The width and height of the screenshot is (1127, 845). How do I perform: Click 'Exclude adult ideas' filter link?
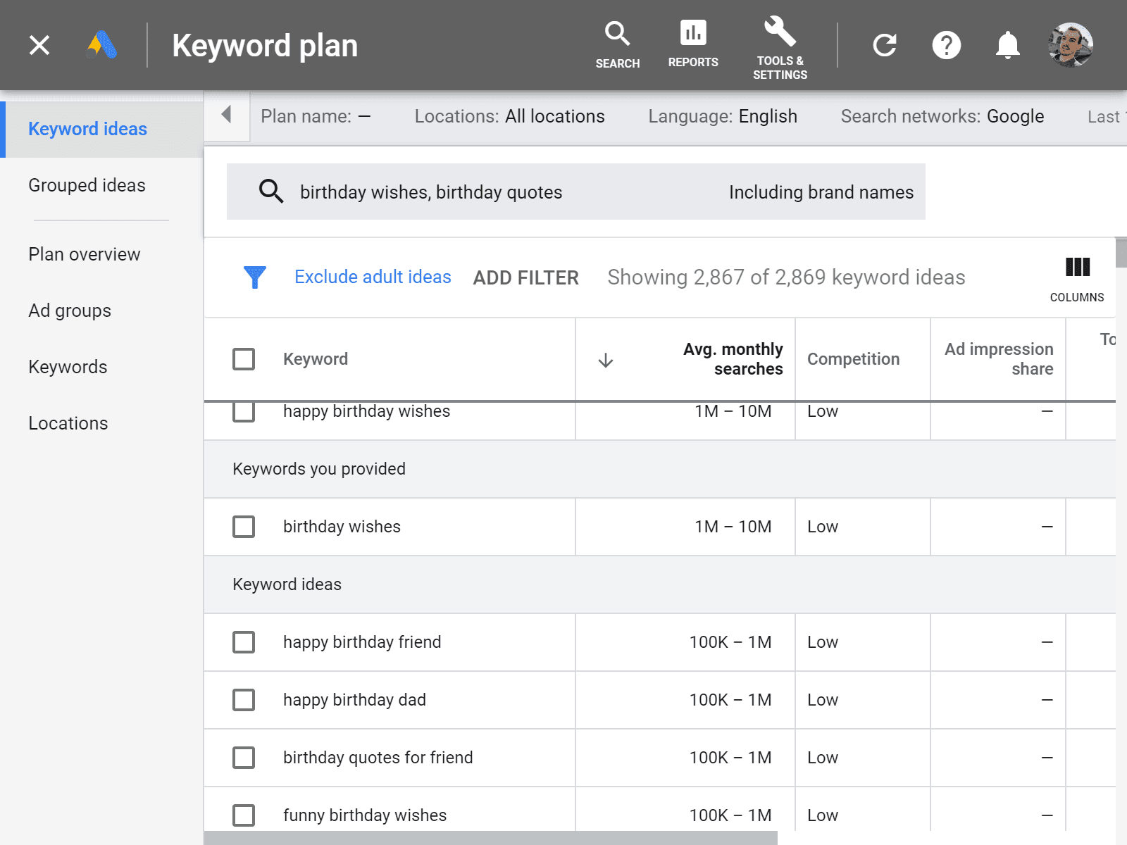pos(373,277)
